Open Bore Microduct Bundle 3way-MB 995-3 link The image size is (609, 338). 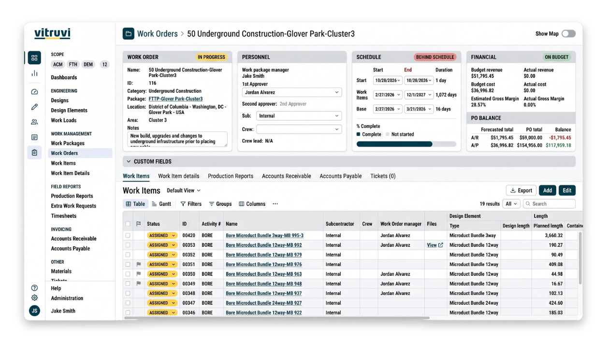tap(264, 236)
